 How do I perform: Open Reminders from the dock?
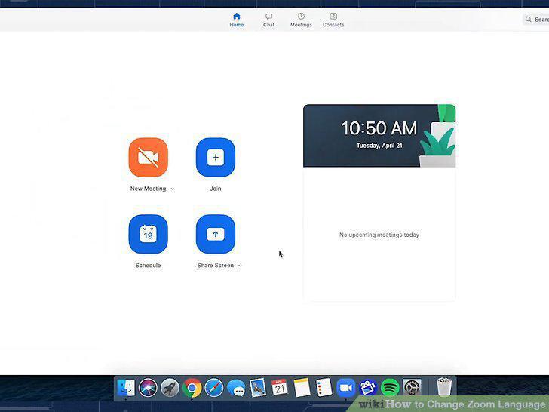tap(324, 388)
